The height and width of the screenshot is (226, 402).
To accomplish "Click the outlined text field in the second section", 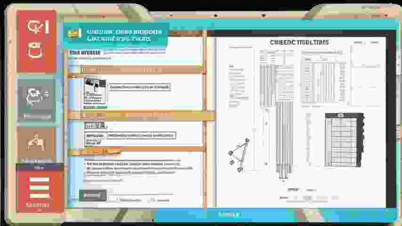I will [140, 136].
